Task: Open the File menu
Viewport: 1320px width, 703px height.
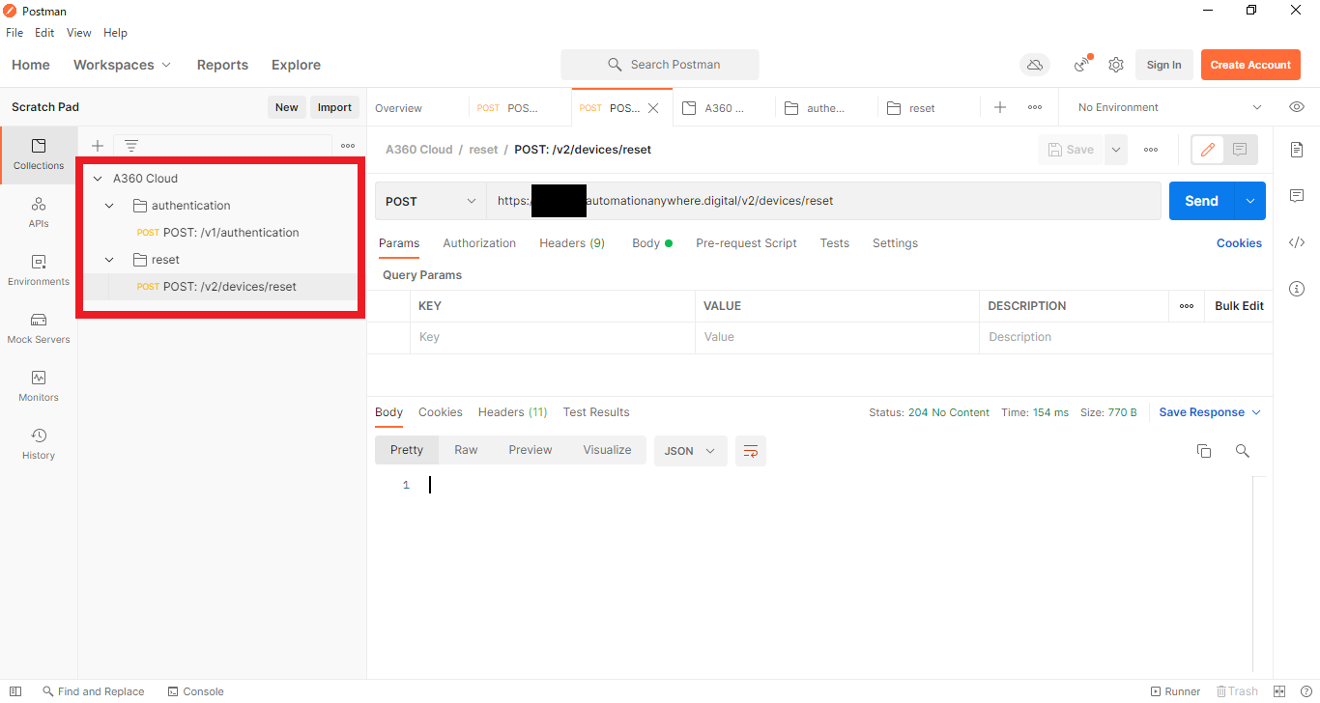Action: click(14, 33)
